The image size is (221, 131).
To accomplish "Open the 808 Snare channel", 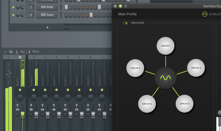I will (47, 15).
